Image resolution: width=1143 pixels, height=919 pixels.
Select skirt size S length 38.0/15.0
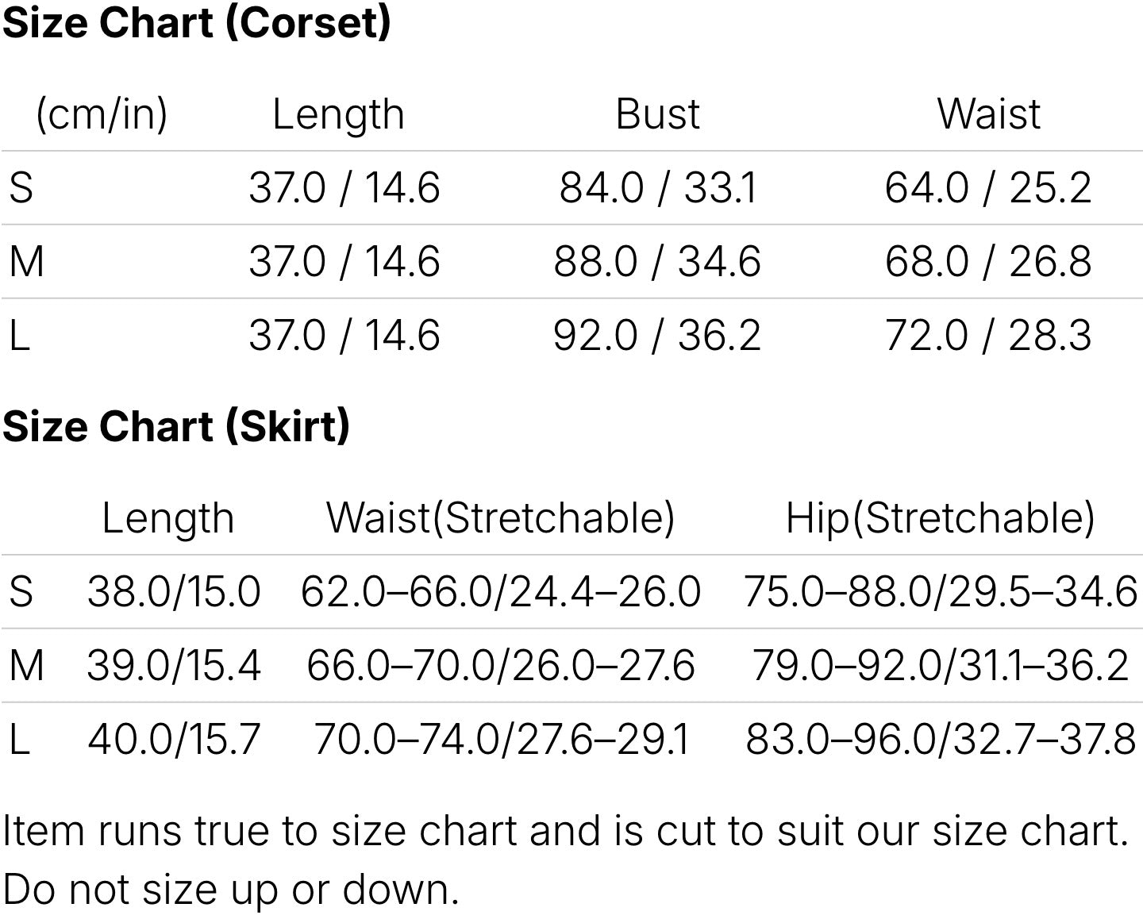(x=174, y=592)
